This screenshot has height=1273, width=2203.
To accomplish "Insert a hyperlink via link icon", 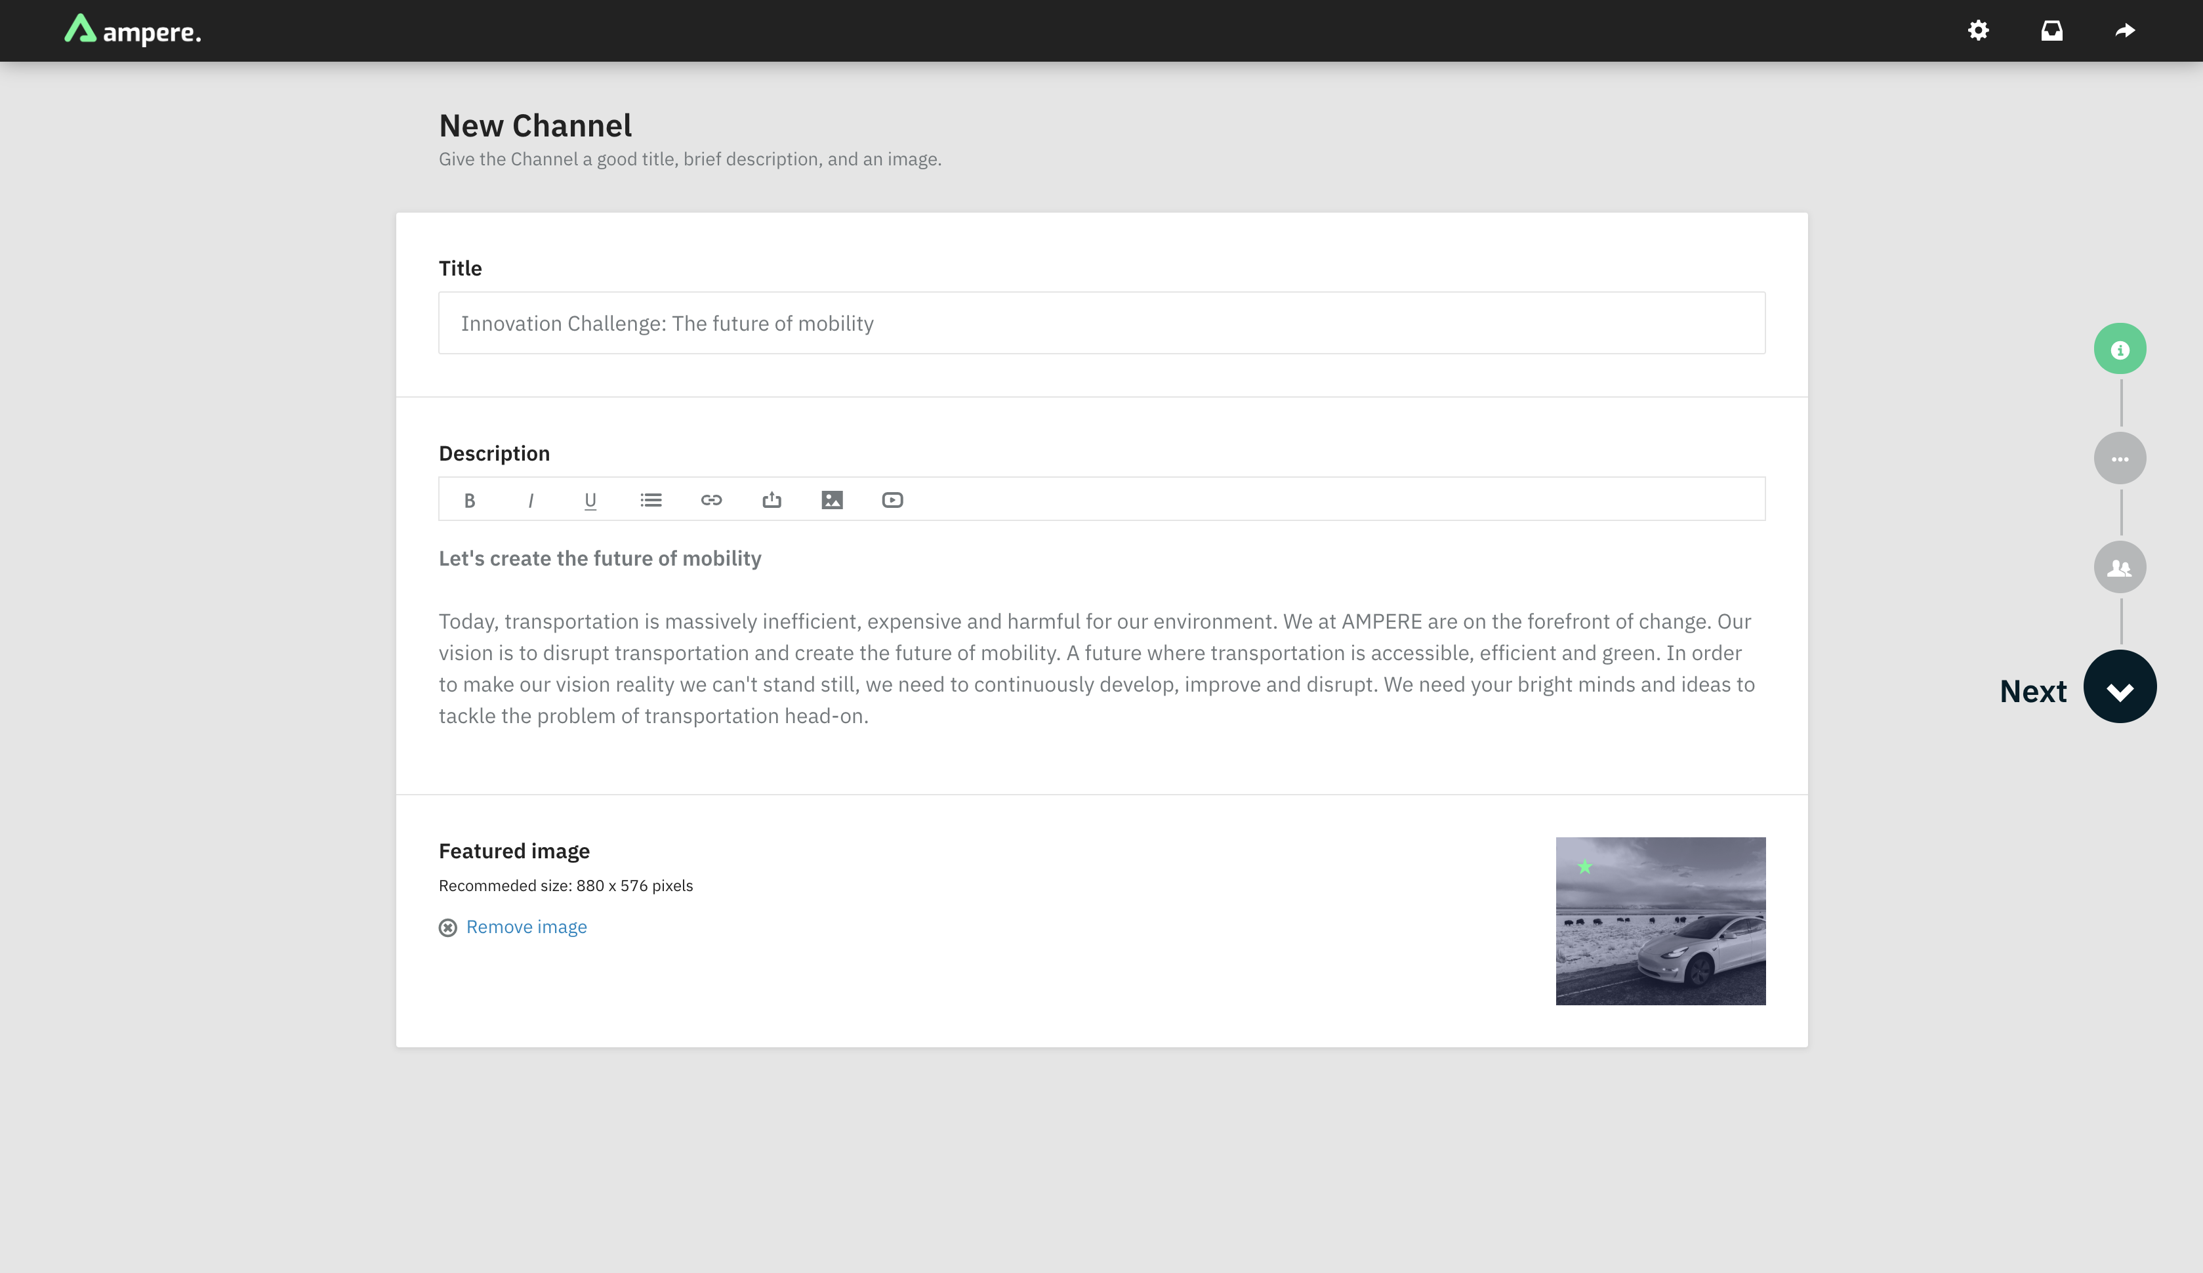I will pos(711,500).
